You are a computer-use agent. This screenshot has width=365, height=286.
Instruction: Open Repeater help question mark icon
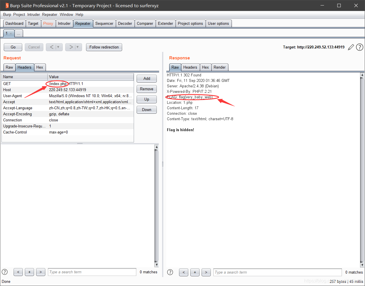[x=360, y=47]
